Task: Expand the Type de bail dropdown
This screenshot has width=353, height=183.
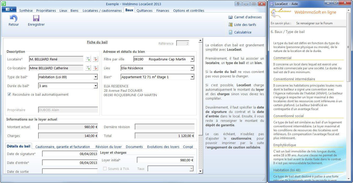Action: 96,77
